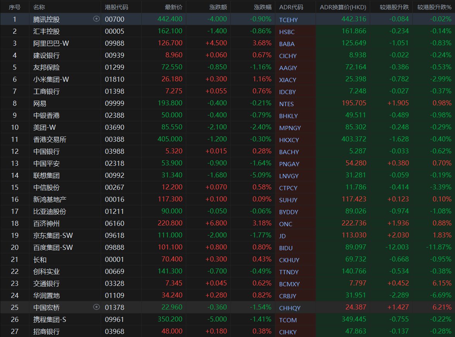Sort by 名称 column header
The width and height of the screenshot is (455, 337).
coord(39,7)
